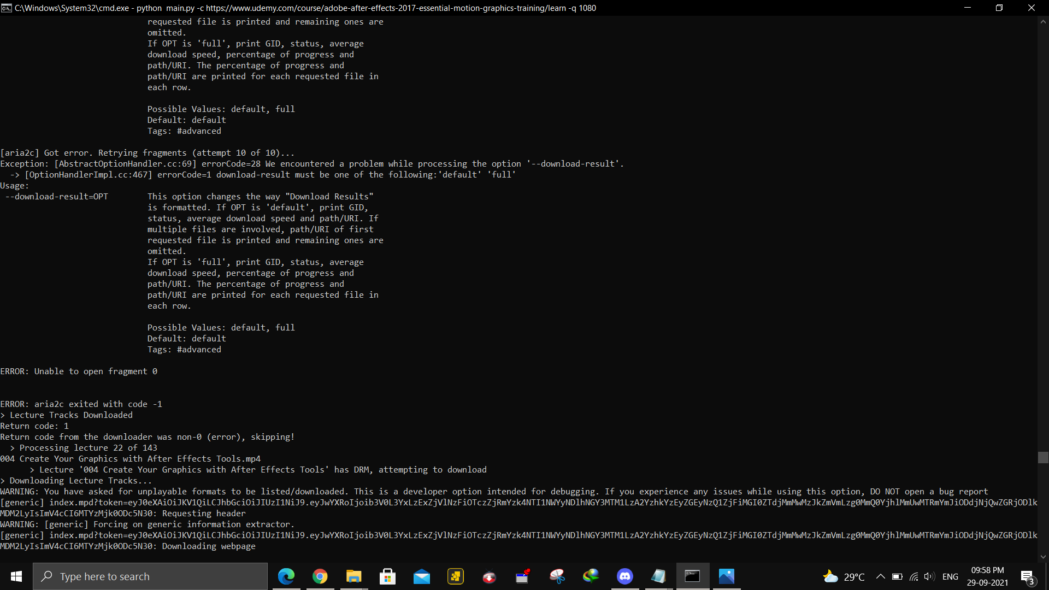
Task: Launch Google Chrome from taskbar
Action: (x=320, y=576)
